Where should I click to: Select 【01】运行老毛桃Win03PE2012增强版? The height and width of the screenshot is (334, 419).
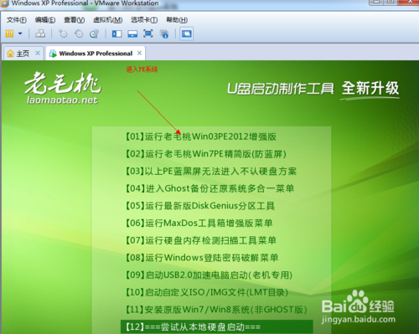(201, 136)
